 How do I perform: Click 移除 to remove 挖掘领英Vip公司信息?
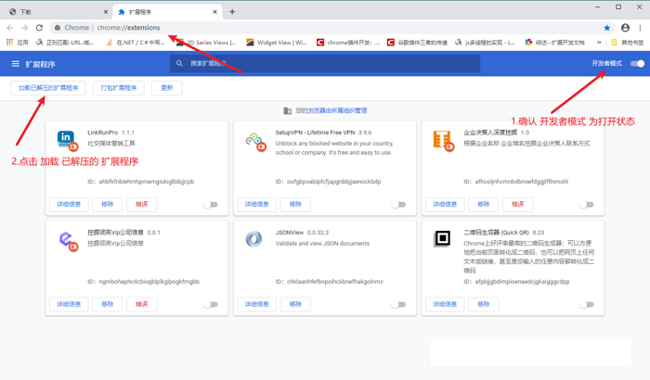coord(108,304)
